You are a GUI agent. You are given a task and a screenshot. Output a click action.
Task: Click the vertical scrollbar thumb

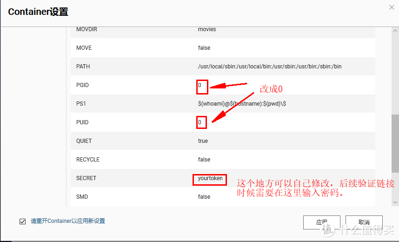coord(395,143)
